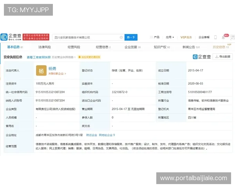Switch to 新闻公告 tab
Image resolution: width=235 pixels, height=188 pixels.
[191, 47]
